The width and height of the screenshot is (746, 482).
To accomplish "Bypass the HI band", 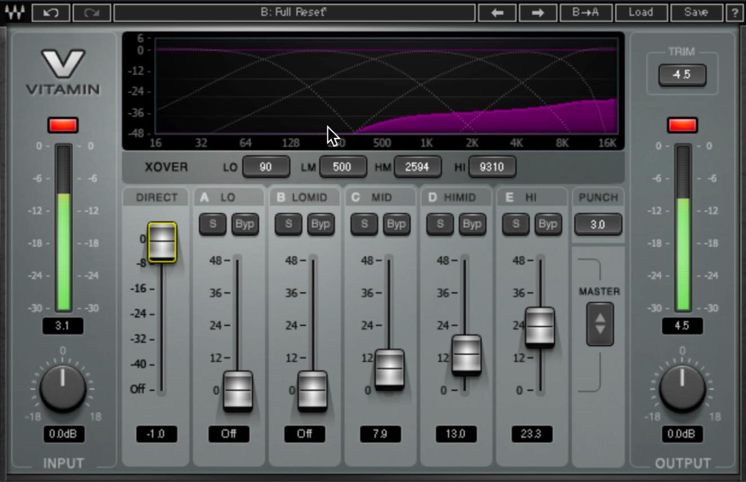I will [x=548, y=224].
